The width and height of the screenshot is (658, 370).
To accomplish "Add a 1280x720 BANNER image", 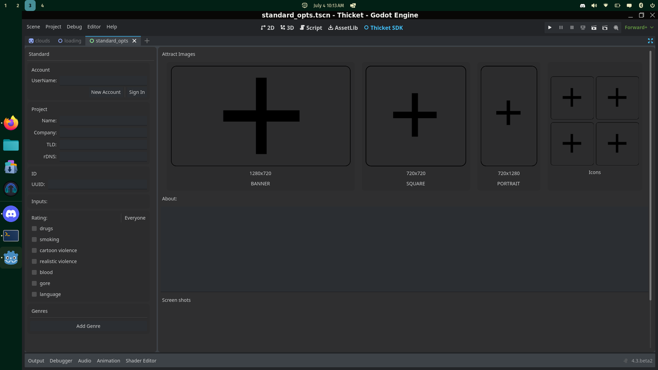I will [261, 116].
